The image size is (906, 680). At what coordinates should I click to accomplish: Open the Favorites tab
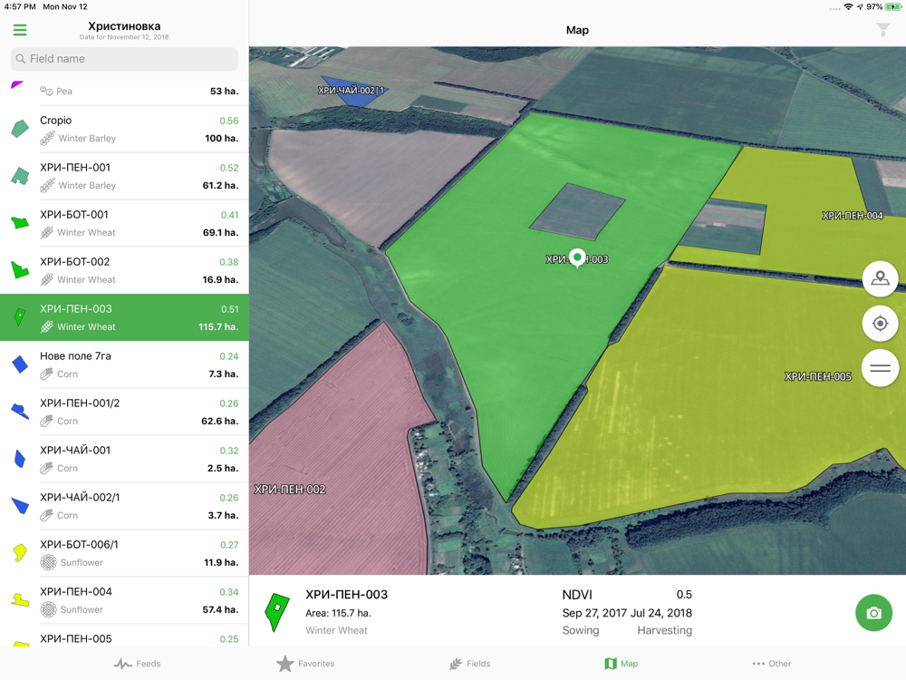pyautogui.click(x=305, y=664)
